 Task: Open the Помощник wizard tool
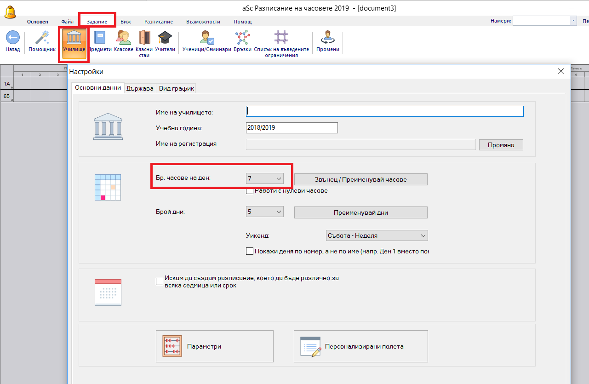pos(42,38)
